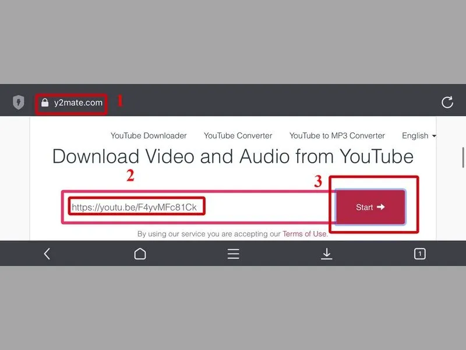Open the browser home page icon
Screen dimensions: 466x350
click(140, 254)
